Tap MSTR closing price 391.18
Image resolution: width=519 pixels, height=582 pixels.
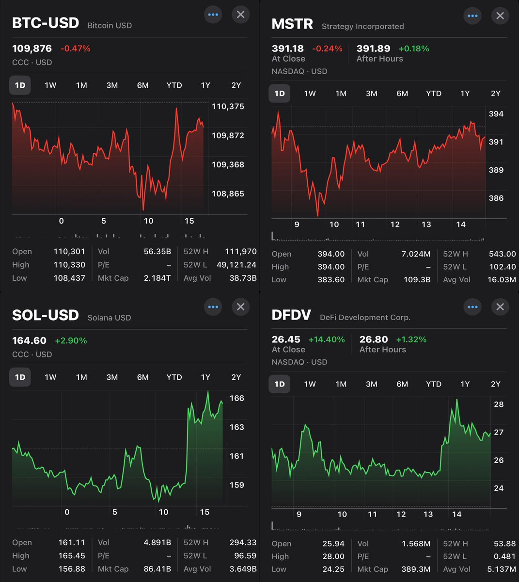coord(288,48)
